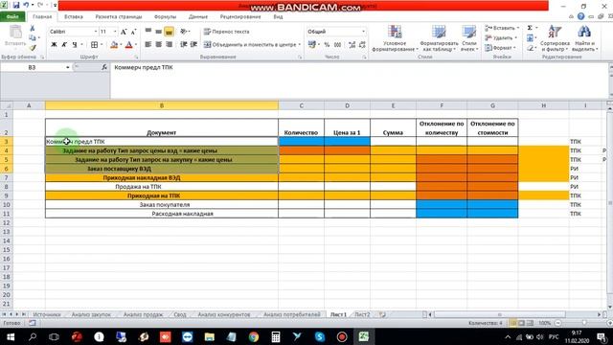Open the Calibri font name dropdown

tap(96, 32)
